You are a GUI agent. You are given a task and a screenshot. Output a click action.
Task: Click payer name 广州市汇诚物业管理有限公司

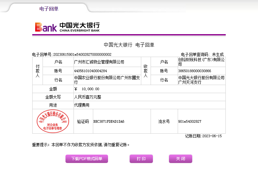click(99, 62)
